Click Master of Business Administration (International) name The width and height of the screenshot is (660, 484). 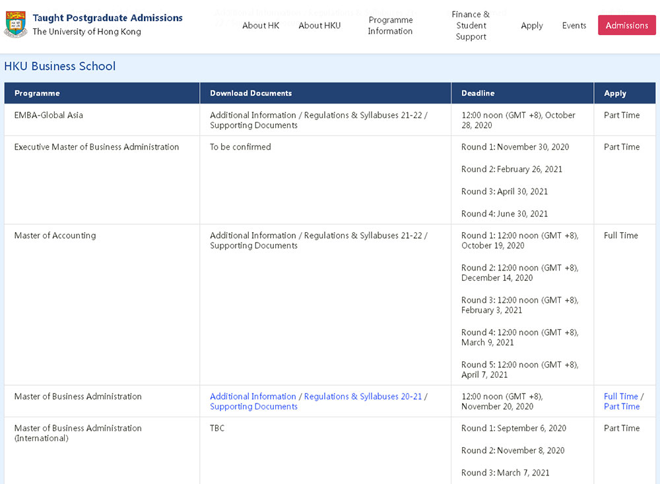(x=78, y=433)
